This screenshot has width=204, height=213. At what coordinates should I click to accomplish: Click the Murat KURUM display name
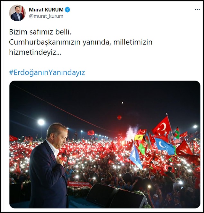coord(46,10)
